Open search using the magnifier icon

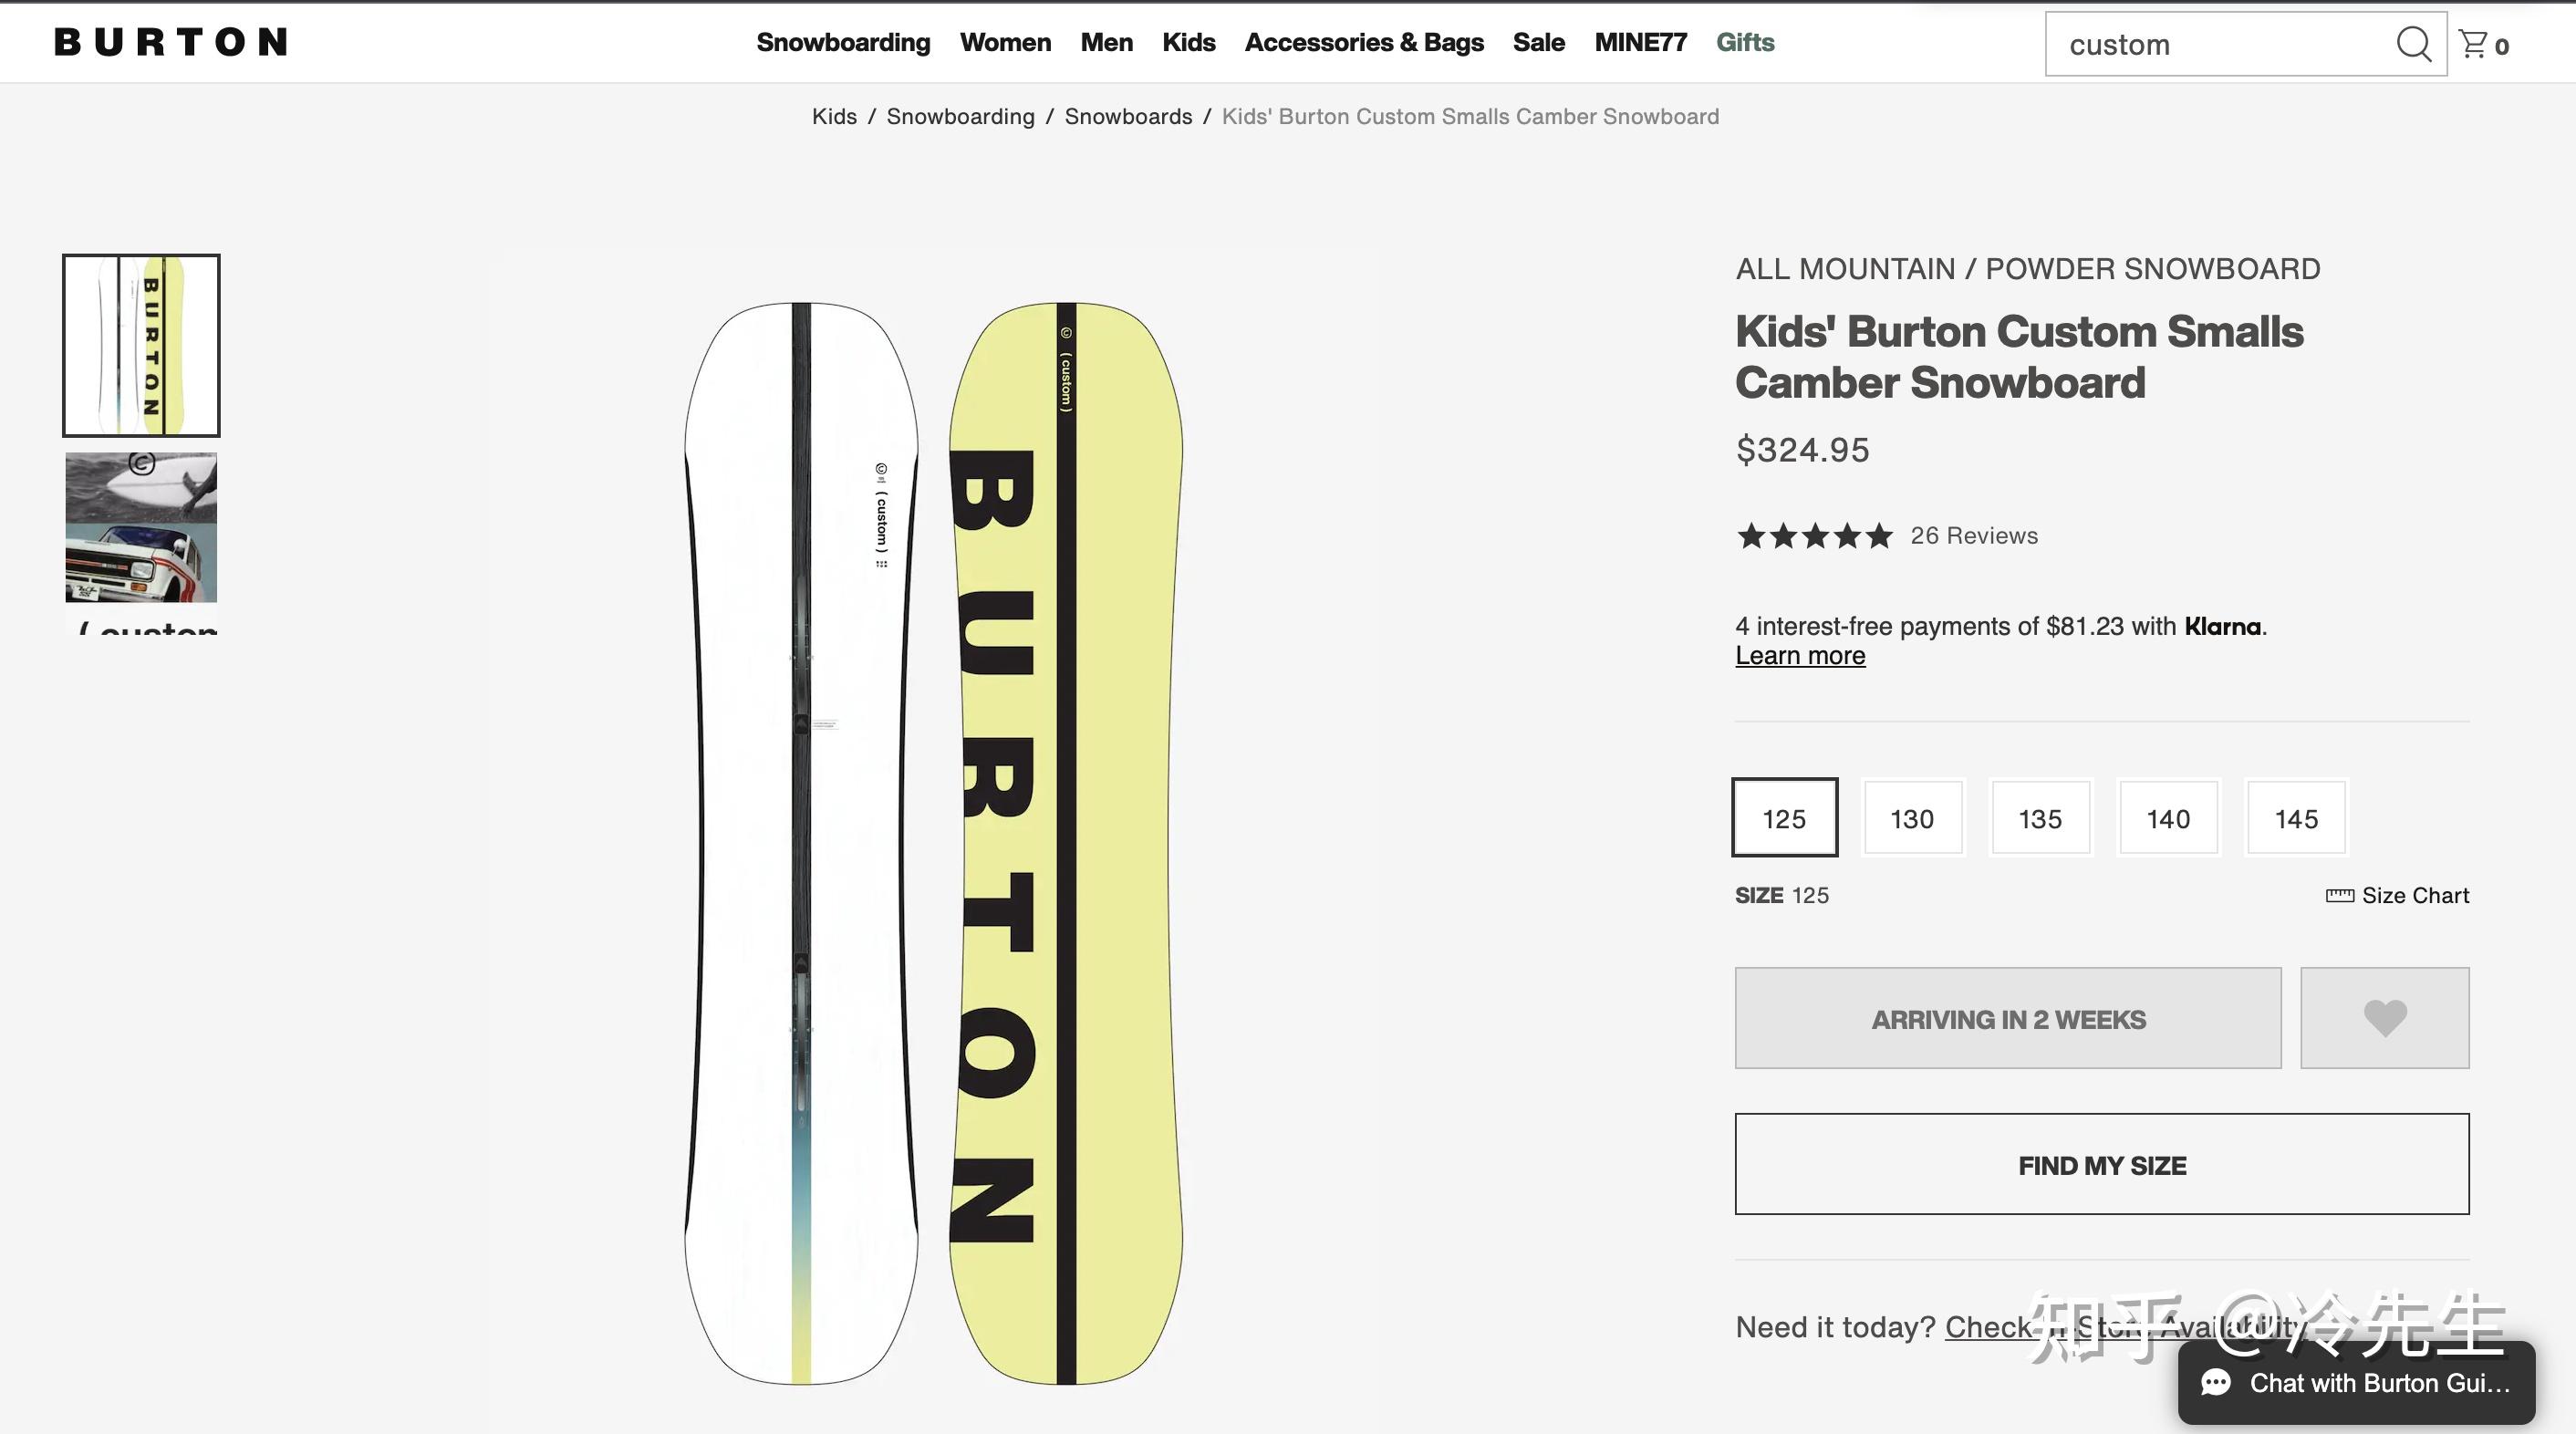pos(2414,44)
